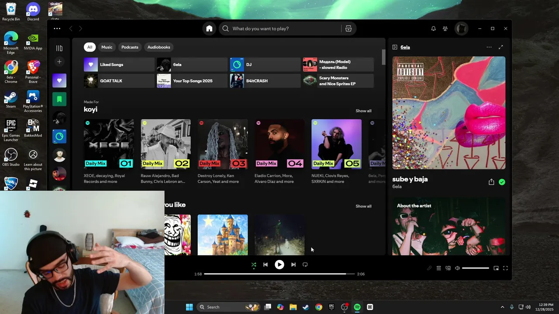Click the 6ela header link in Now Playing

pyautogui.click(x=405, y=47)
